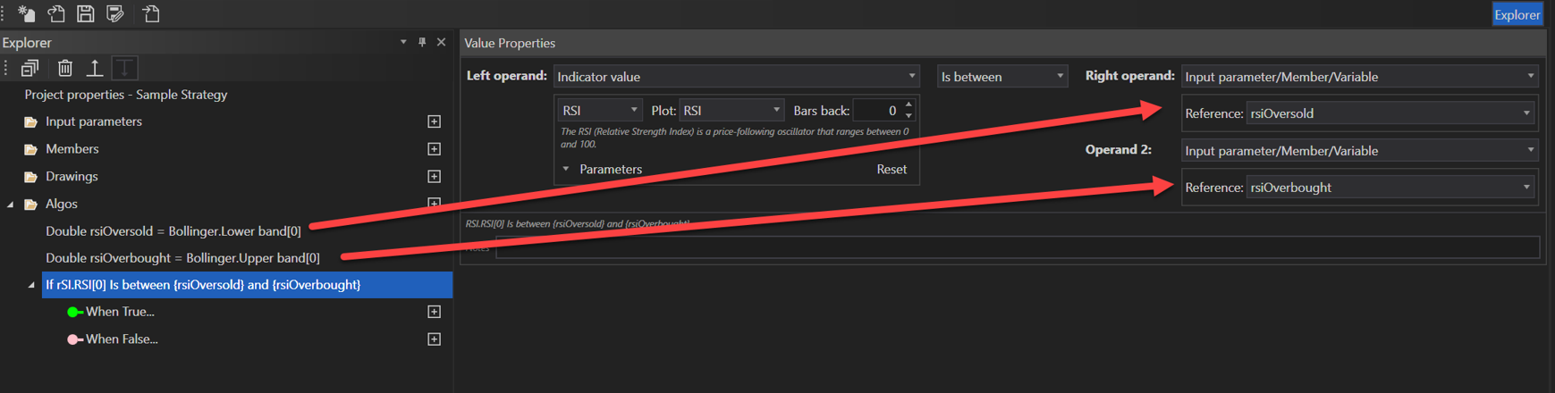Click the Save As icon with pencil
The image size is (1555, 393).
click(x=115, y=13)
